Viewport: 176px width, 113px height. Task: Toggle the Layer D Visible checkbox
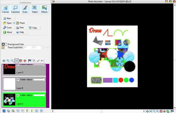click(x=18, y=65)
